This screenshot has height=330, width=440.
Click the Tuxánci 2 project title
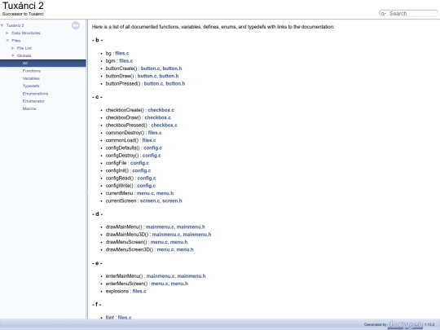coord(23,6)
